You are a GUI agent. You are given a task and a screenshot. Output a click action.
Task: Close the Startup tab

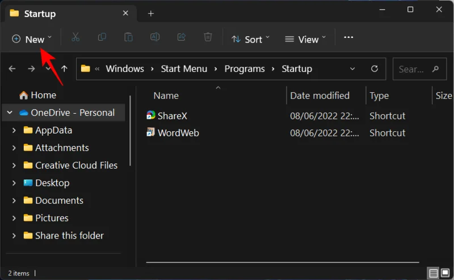pos(125,13)
